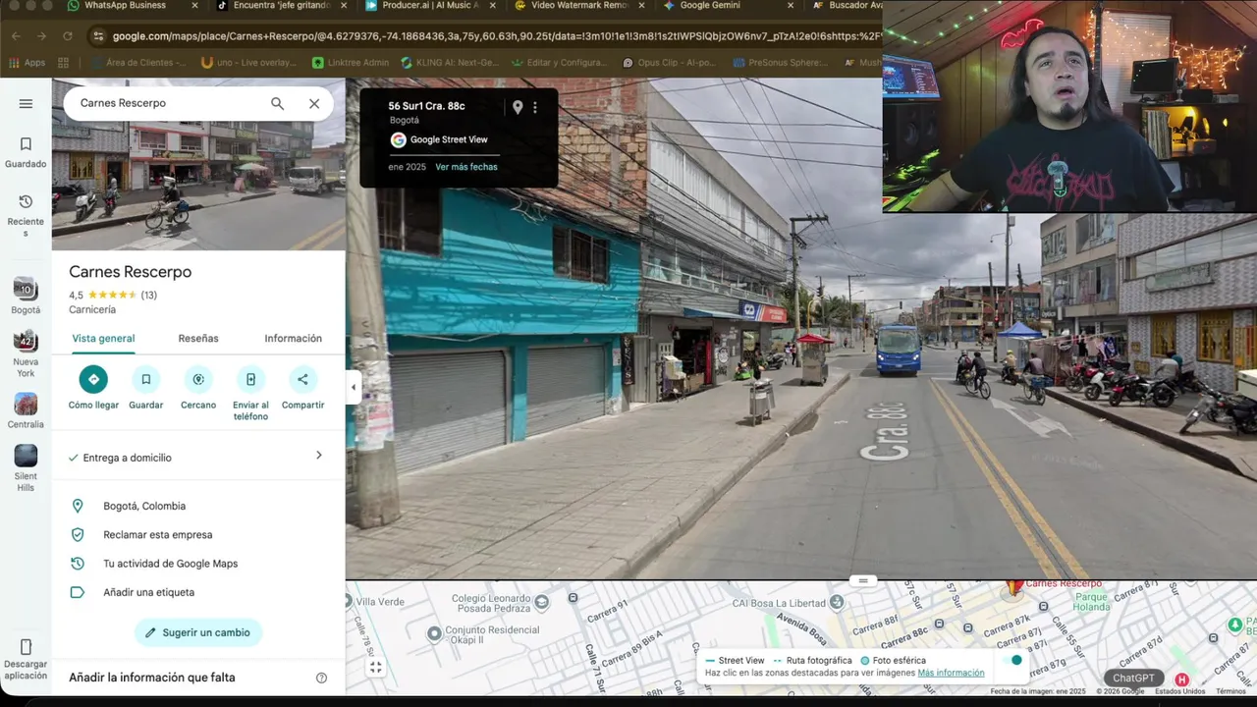The image size is (1257, 707).
Task: Click the ChatGPT overlay button
Action: click(1133, 679)
